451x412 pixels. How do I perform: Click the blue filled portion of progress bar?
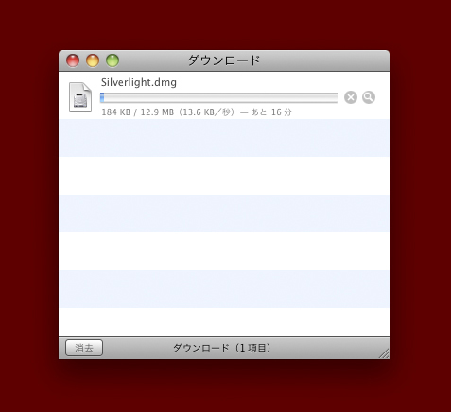point(102,97)
